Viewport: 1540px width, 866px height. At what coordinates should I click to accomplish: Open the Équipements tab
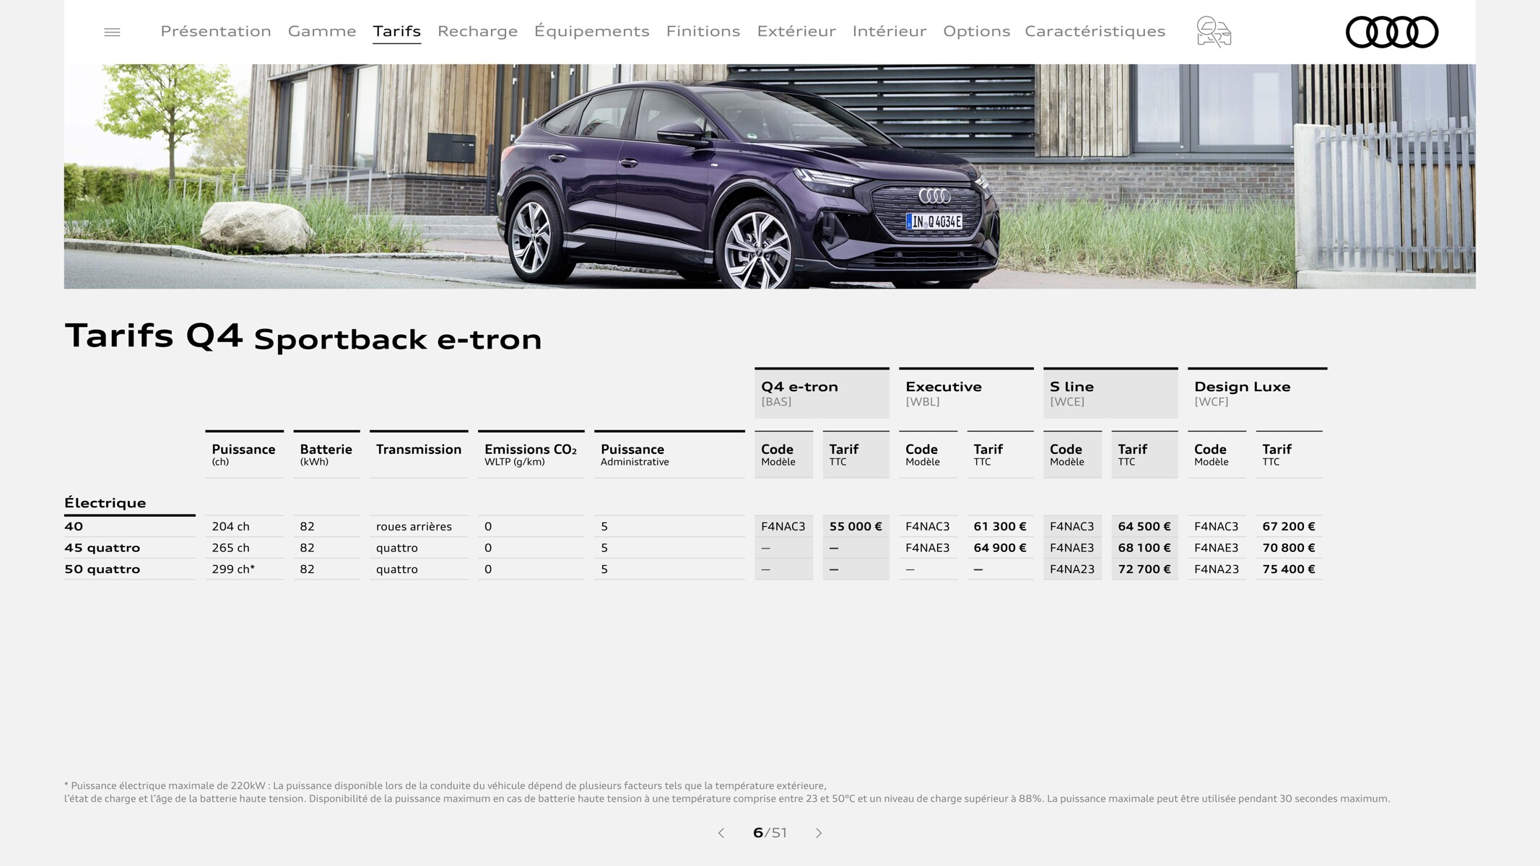(x=592, y=31)
